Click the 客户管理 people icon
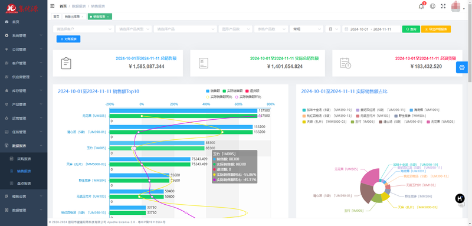Image resolution: width=472 pixels, height=226 pixels. coord(6,63)
